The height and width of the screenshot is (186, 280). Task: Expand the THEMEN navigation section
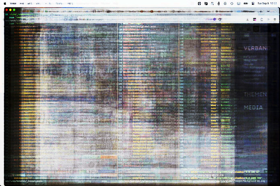pyautogui.click(x=255, y=94)
